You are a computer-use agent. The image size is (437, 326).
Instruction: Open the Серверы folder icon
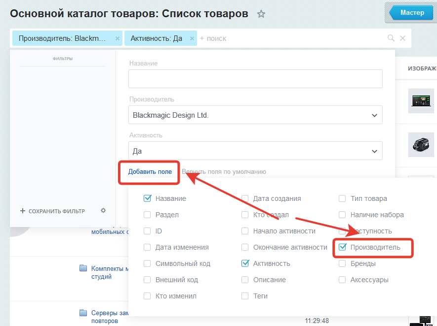click(x=83, y=313)
